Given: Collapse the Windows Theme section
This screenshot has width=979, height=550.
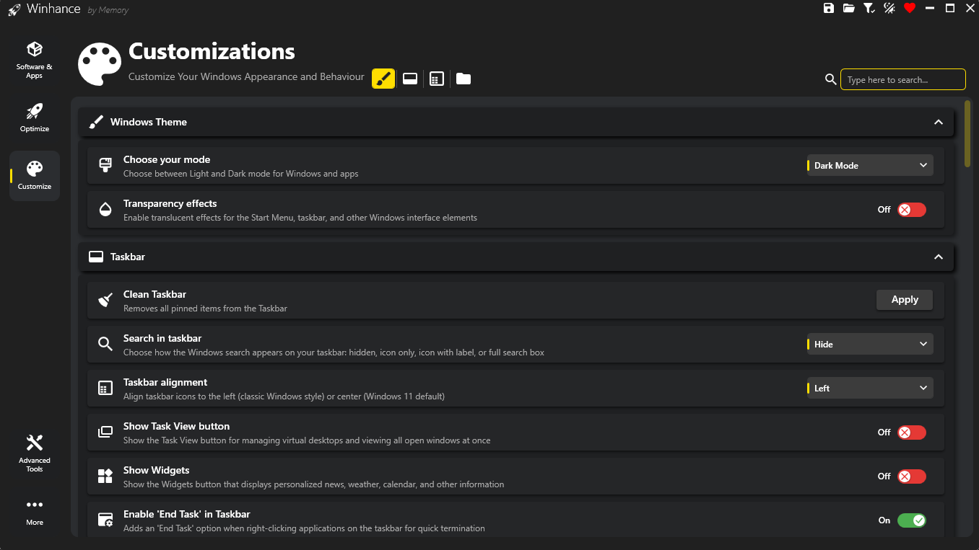Looking at the screenshot, I should coord(938,123).
